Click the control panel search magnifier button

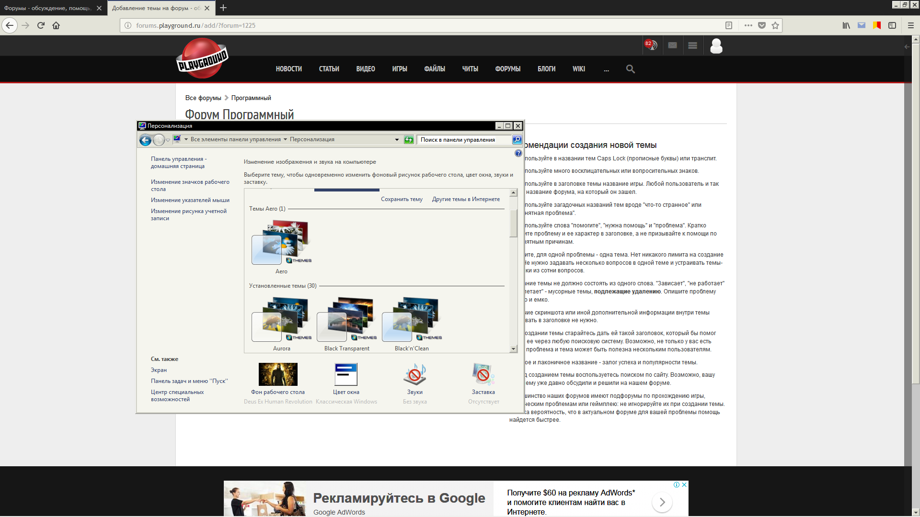[517, 139]
